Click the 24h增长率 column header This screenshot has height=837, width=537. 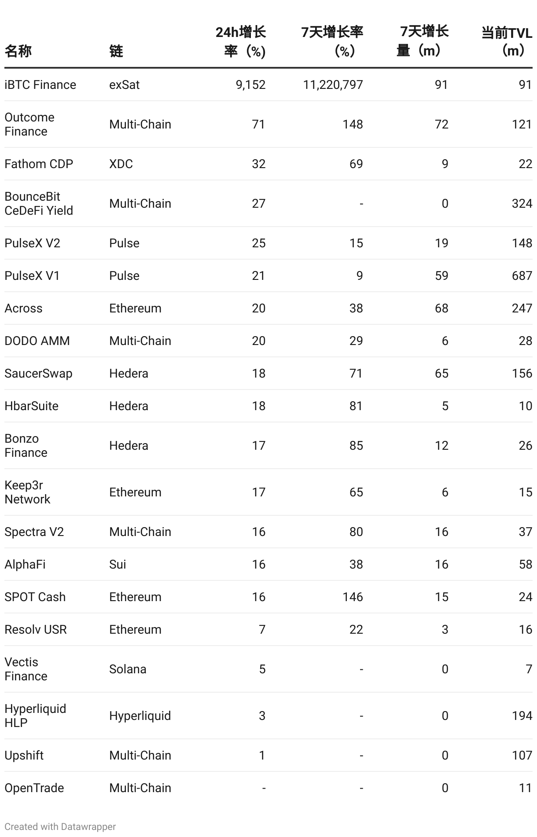(241, 42)
